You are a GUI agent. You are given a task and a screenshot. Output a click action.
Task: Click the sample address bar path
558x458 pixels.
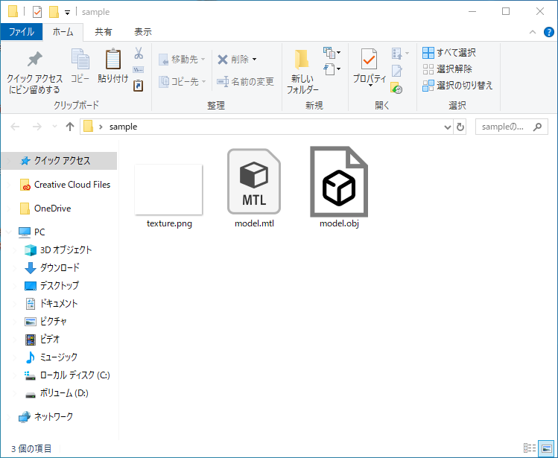point(123,127)
